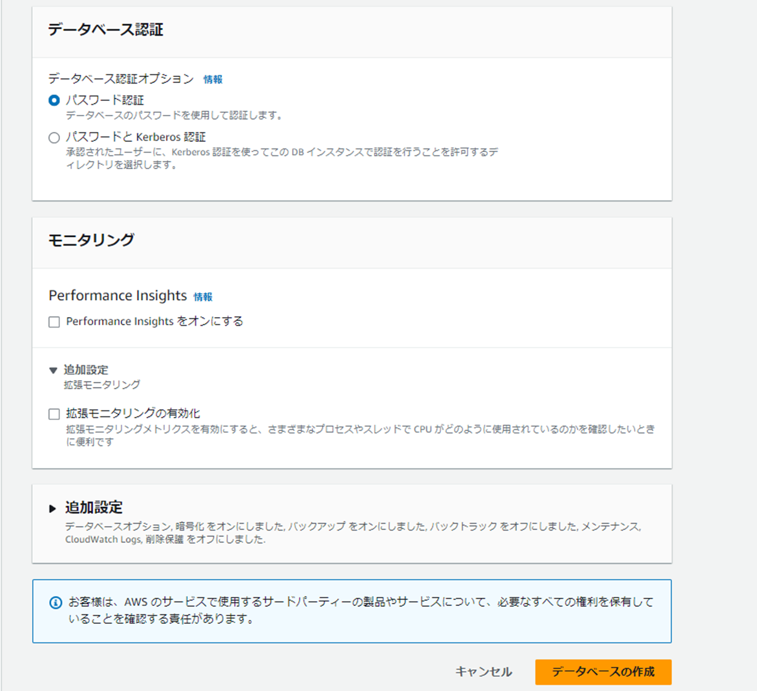Click the info icon in the AWS notice
Screen dimensions: 757x691
[56, 603]
